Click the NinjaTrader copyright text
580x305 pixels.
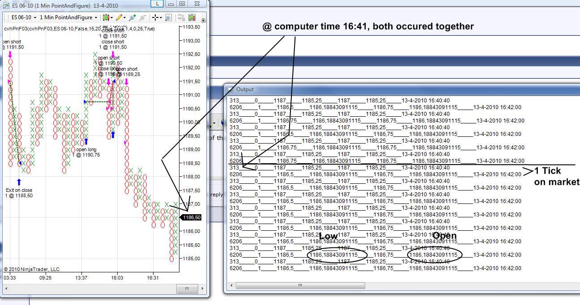(31, 269)
